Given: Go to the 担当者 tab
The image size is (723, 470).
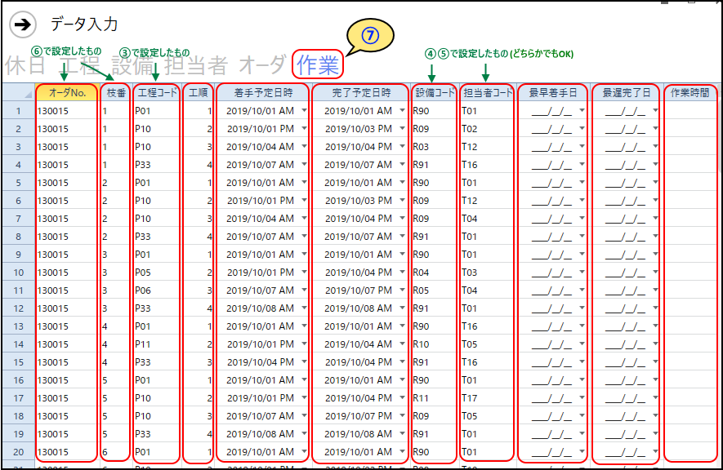Looking at the screenshot, I should [x=196, y=65].
